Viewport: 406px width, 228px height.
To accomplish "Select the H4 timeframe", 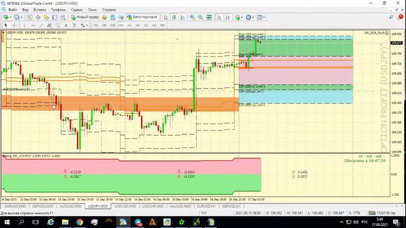I will click(x=138, y=25).
